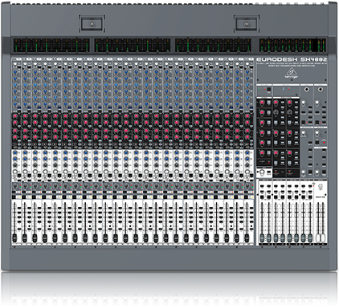Click the master section LED meter panel
Image resolution: width=339 pixels, height=308 pixels.
pyautogui.click(x=292, y=45)
